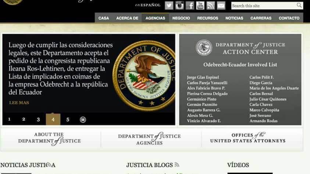Viewport: 310px width, 174px height.
Task: Click the name 'Carlos Pareja Yanuzelli'
Action: coord(207,83)
